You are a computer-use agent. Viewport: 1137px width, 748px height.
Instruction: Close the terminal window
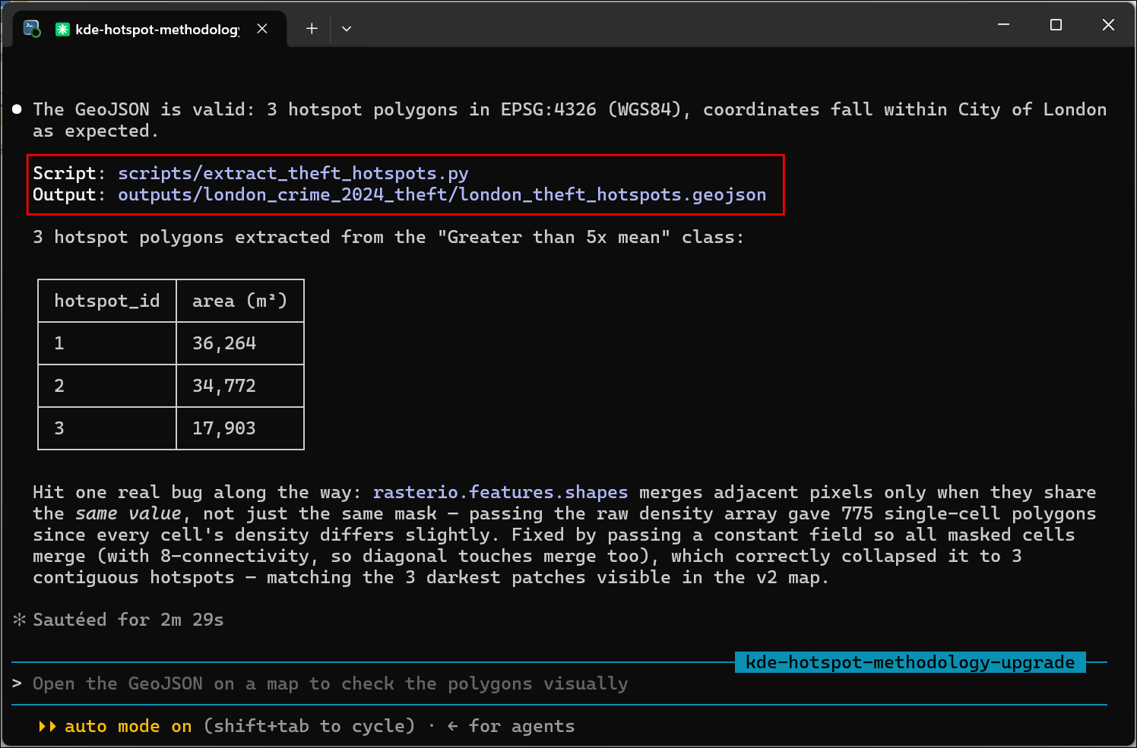1108,25
